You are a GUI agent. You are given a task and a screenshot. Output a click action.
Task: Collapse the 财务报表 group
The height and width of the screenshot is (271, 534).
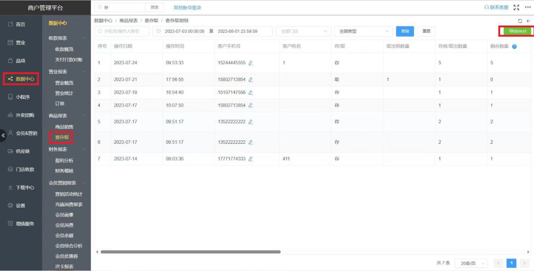click(x=84, y=149)
